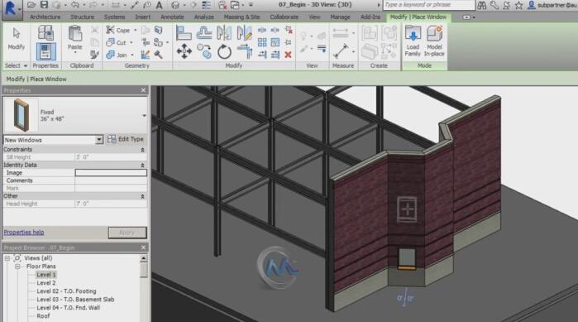This screenshot has height=322, width=578.
Task: Open the Fixed 36" x 48" type selector dropdown
Action: coord(144,115)
